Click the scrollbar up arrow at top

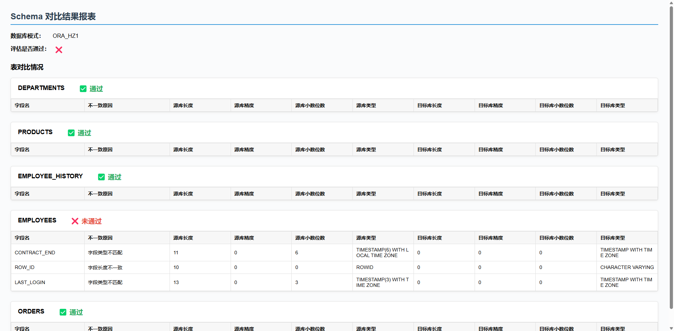coord(671,3)
